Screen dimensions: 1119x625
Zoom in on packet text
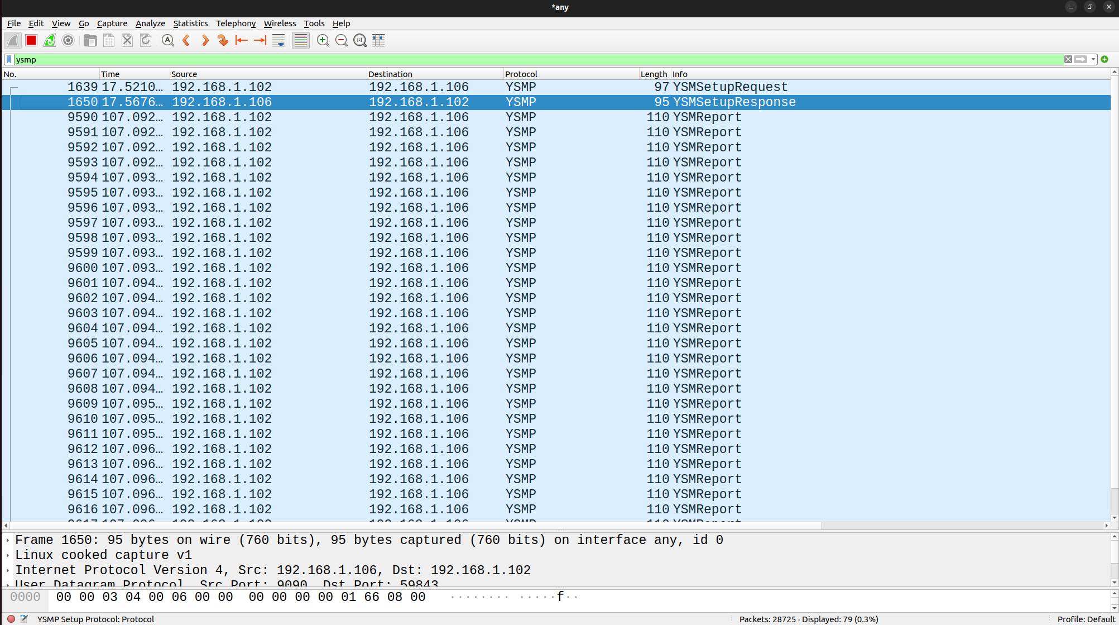point(323,40)
